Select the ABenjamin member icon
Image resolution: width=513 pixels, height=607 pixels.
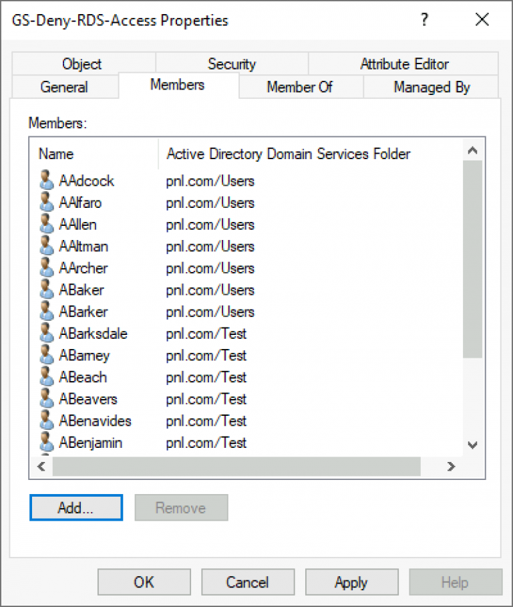[46, 443]
